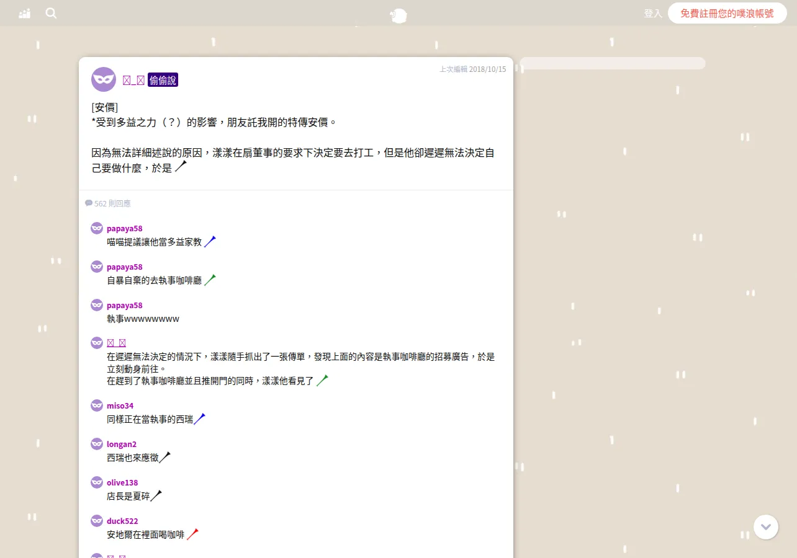The height and width of the screenshot is (558, 797).
Task: Open papaya58 name on 自暴自棄 reply
Action: point(125,267)
